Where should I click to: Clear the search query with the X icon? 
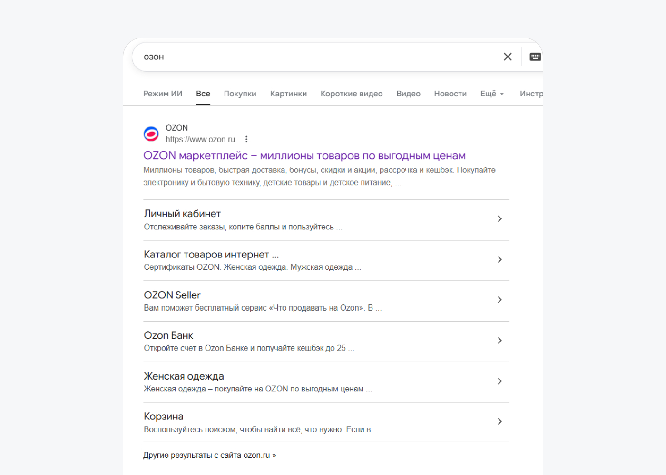click(x=508, y=57)
